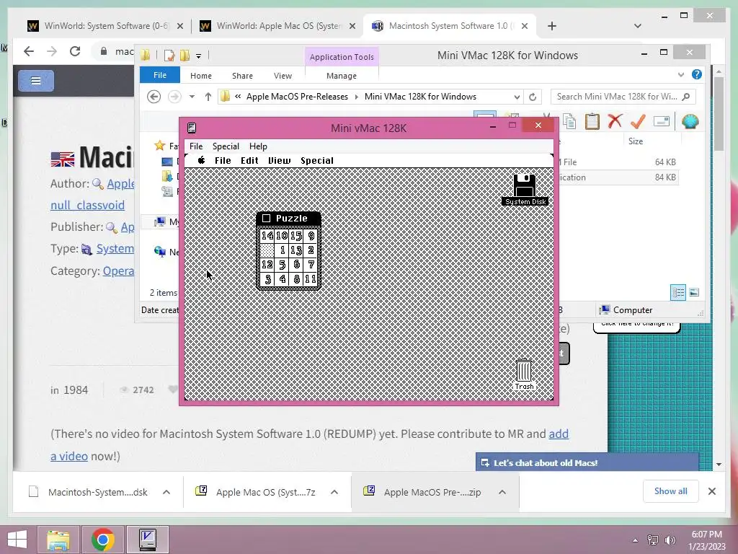The image size is (738, 554).
Task: Open the emulated Mac's View menu
Action: coord(280,160)
